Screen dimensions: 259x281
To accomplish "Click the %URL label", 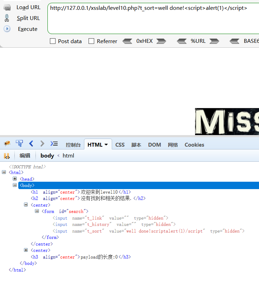I will (198, 41).
